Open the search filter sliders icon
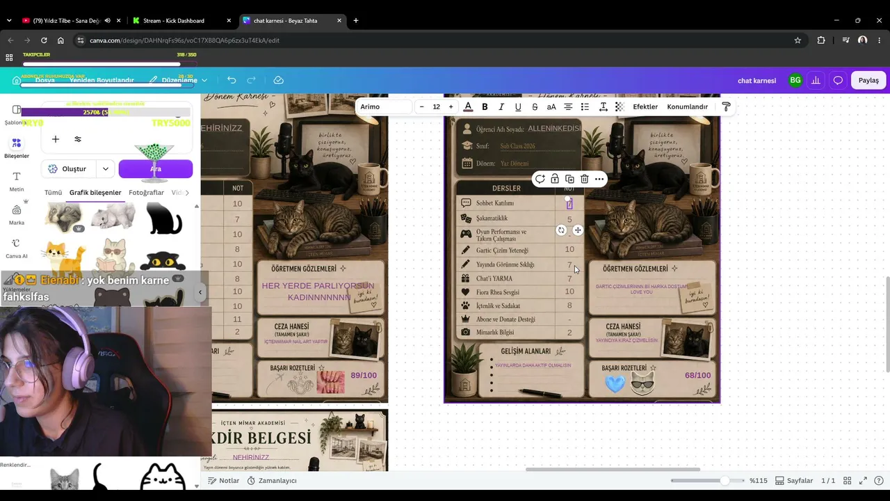This screenshot has width=890, height=501. pyautogui.click(x=78, y=139)
